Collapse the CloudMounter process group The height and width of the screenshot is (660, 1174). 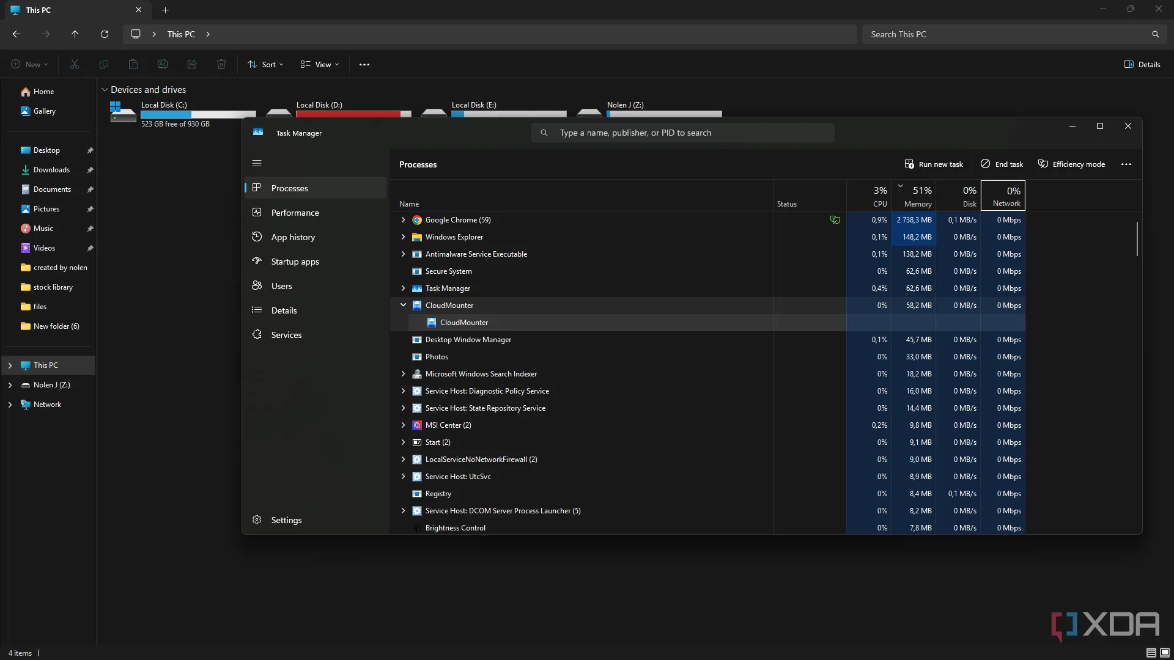tap(403, 305)
